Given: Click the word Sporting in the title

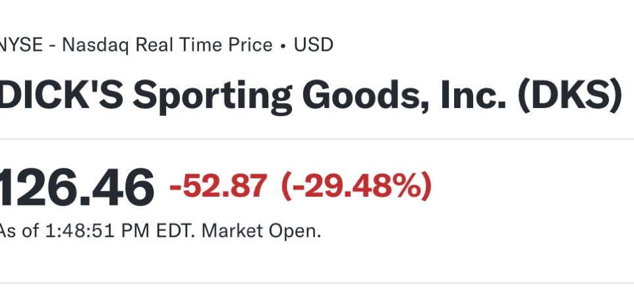Looking at the screenshot, I should click(x=212, y=98).
